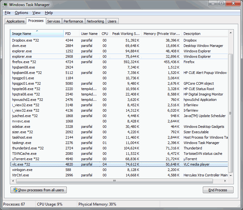243x210 pixels.
Task: Select the sizer.exe *32 process
Action: point(119,132)
